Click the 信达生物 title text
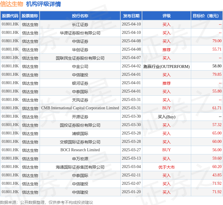This screenshot has width=223, height=205. (x=12, y=4)
